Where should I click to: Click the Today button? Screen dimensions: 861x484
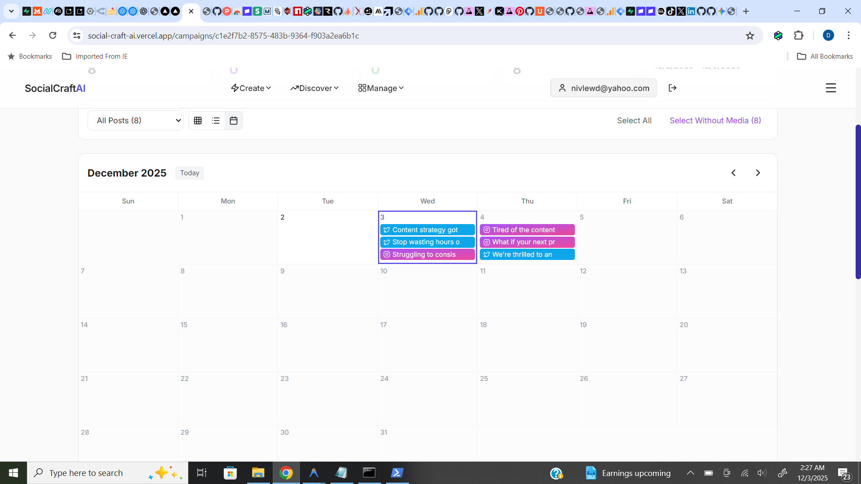[x=190, y=173]
